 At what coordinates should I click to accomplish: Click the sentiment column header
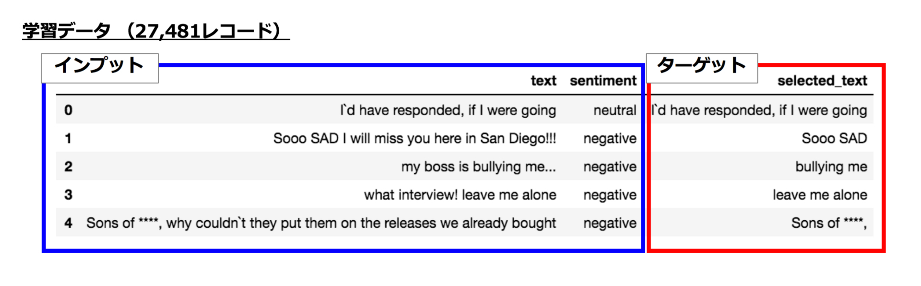click(x=603, y=81)
